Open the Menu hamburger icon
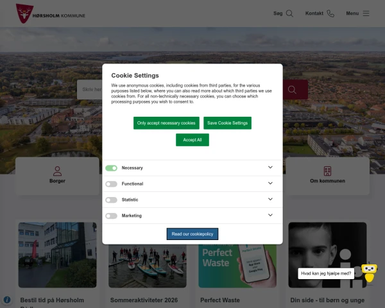 pos(366,13)
